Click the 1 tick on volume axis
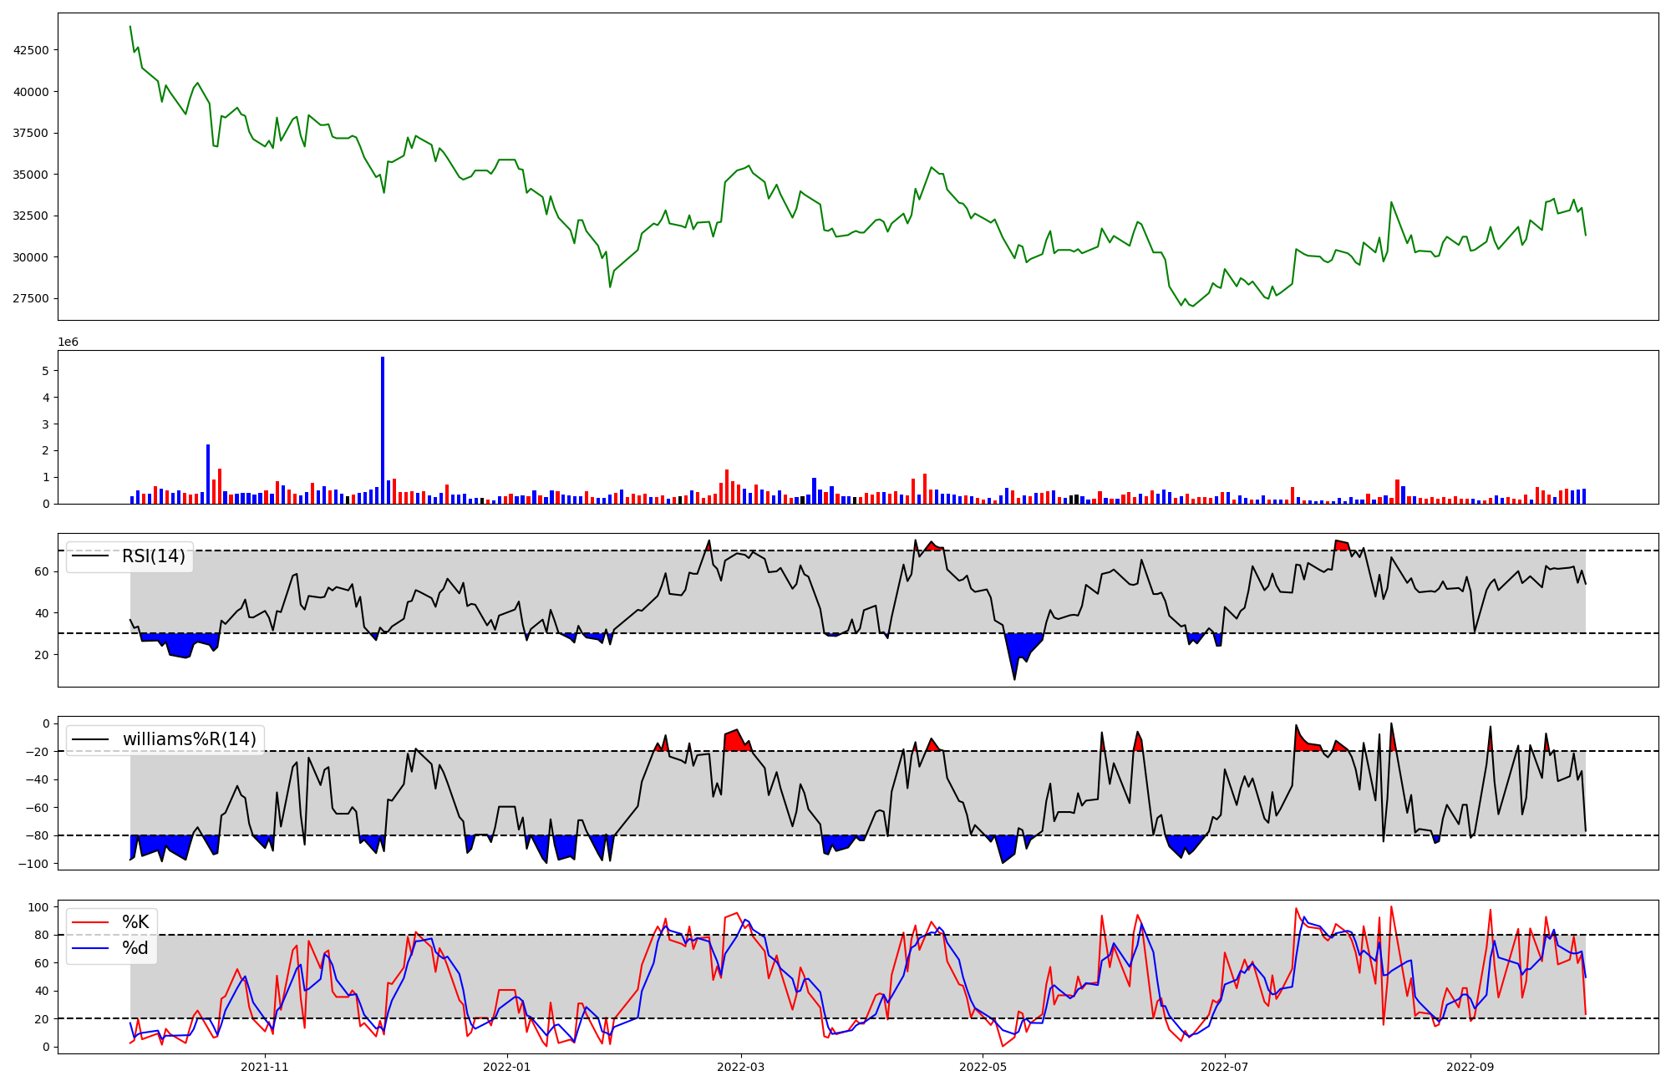The height and width of the screenshot is (1086, 1671). 46,478
